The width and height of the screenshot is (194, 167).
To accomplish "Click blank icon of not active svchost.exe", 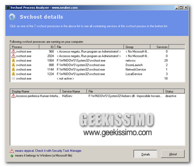I will point(13,78).
